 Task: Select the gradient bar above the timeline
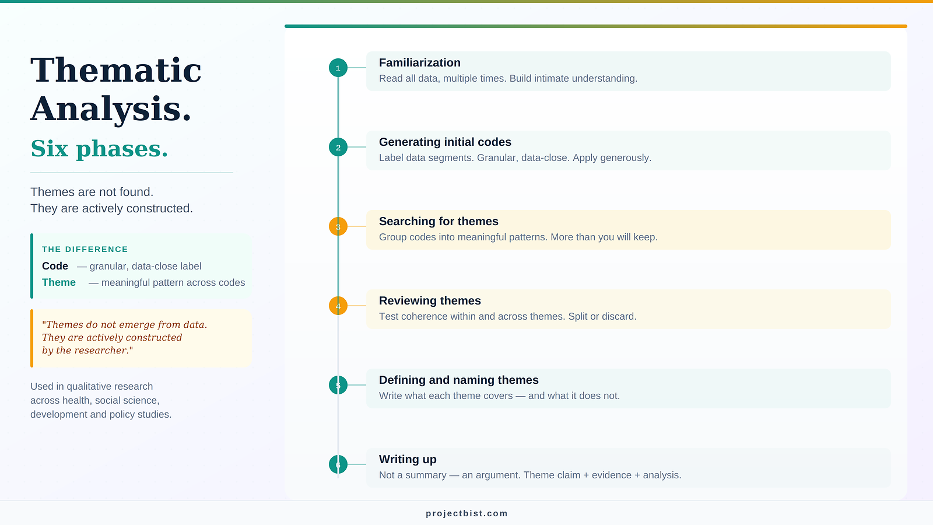595,26
